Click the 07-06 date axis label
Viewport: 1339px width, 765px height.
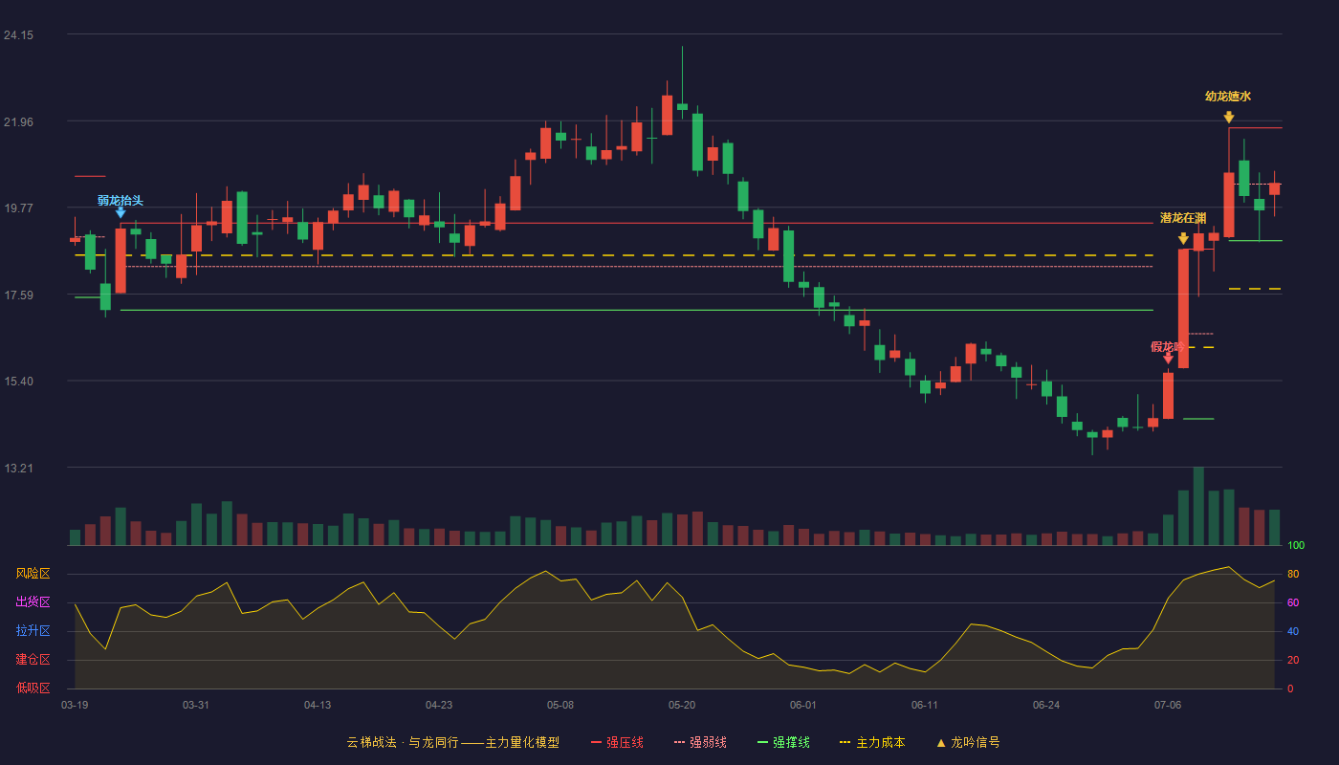click(x=1168, y=705)
